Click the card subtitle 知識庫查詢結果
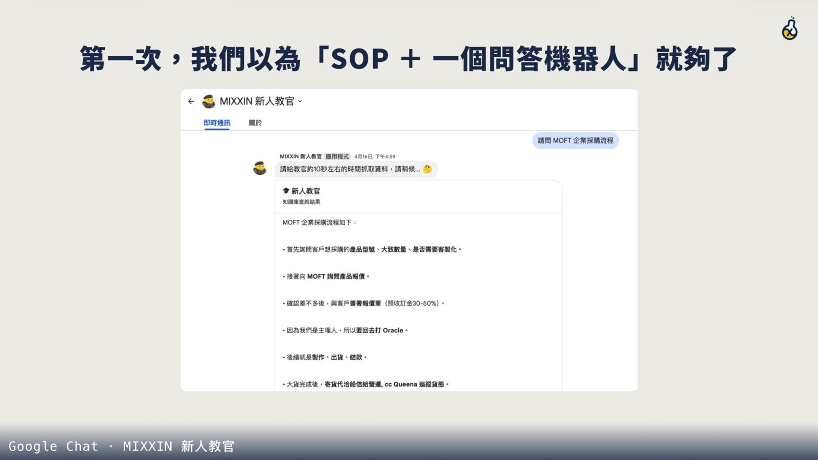 point(302,202)
